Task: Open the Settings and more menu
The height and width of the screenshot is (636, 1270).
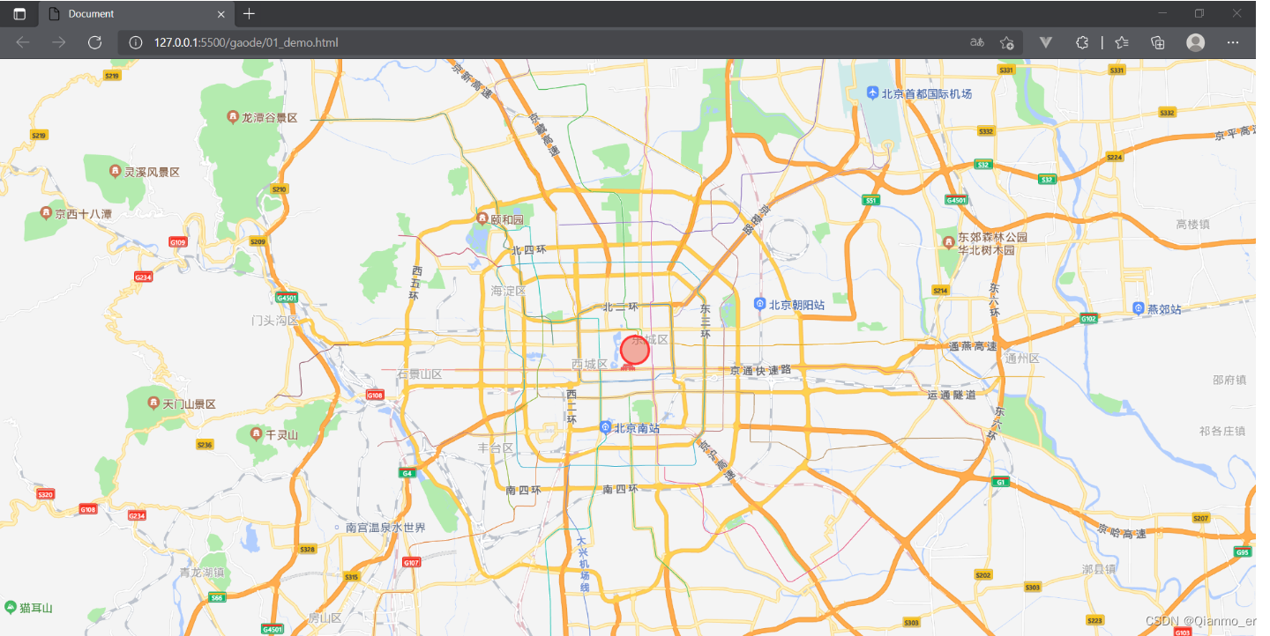Action: pos(1233,42)
